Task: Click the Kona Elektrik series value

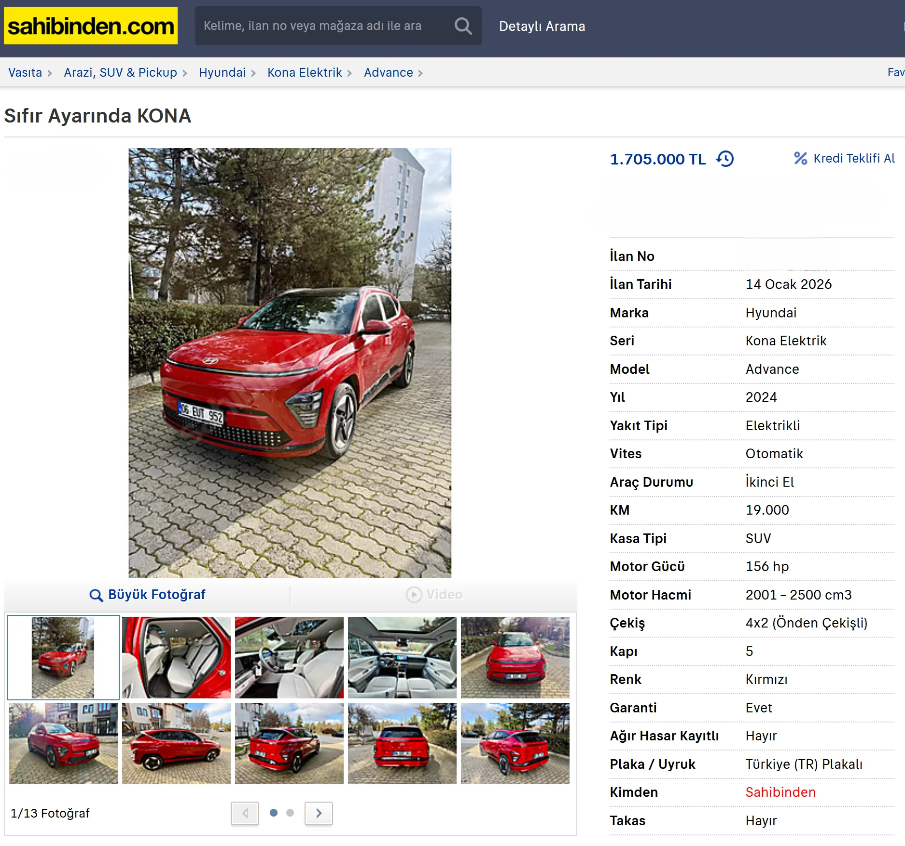Action: (786, 341)
